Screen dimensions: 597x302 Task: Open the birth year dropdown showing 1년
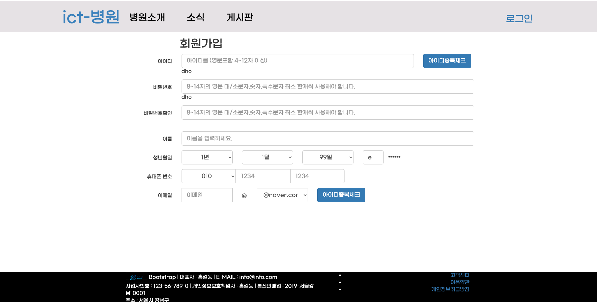207,157
